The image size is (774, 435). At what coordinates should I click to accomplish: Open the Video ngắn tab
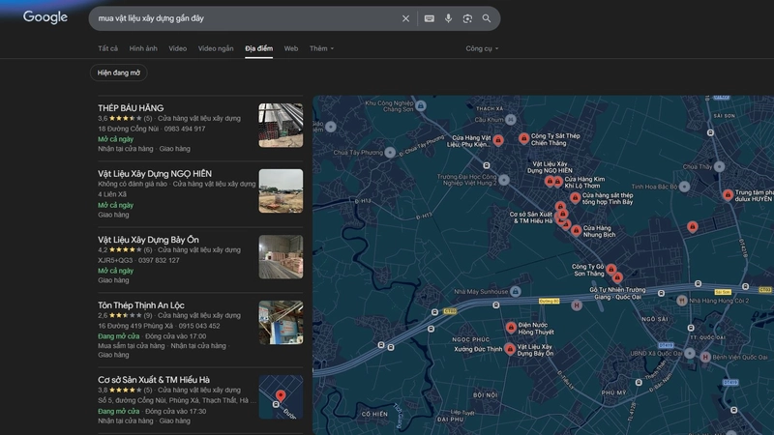(216, 48)
